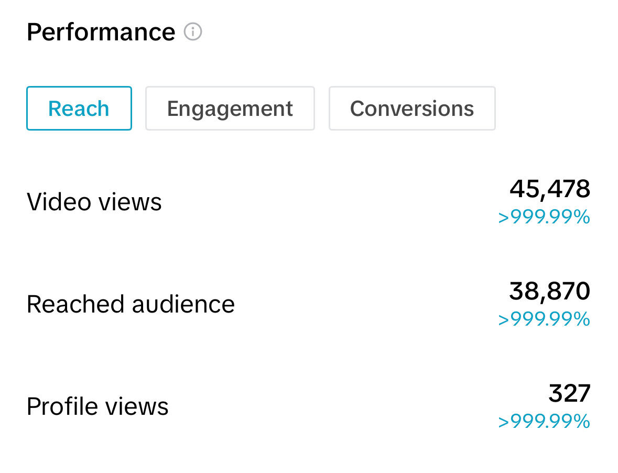The image size is (618, 473).
Task: Select the 38,870 reached audience number
Action: coord(550,291)
